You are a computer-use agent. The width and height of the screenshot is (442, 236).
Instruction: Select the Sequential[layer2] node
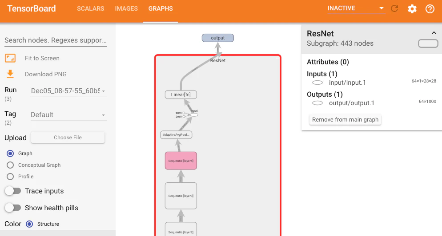181,229
